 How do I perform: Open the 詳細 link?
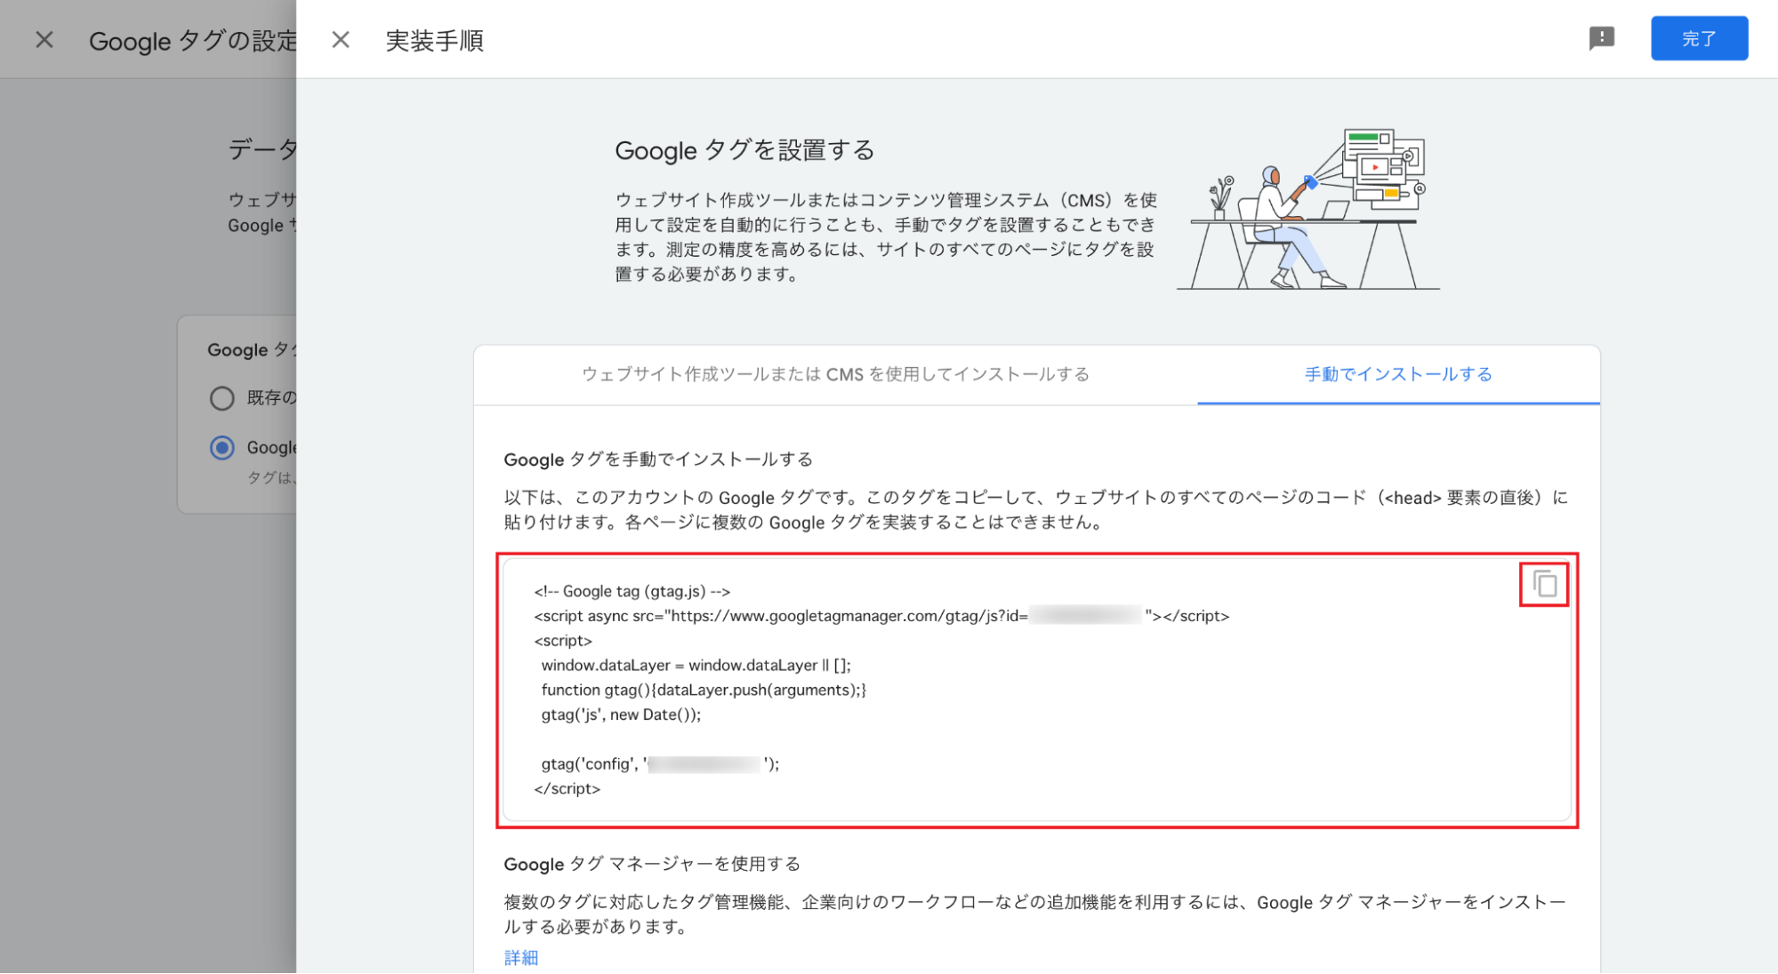tap(521, 957)
